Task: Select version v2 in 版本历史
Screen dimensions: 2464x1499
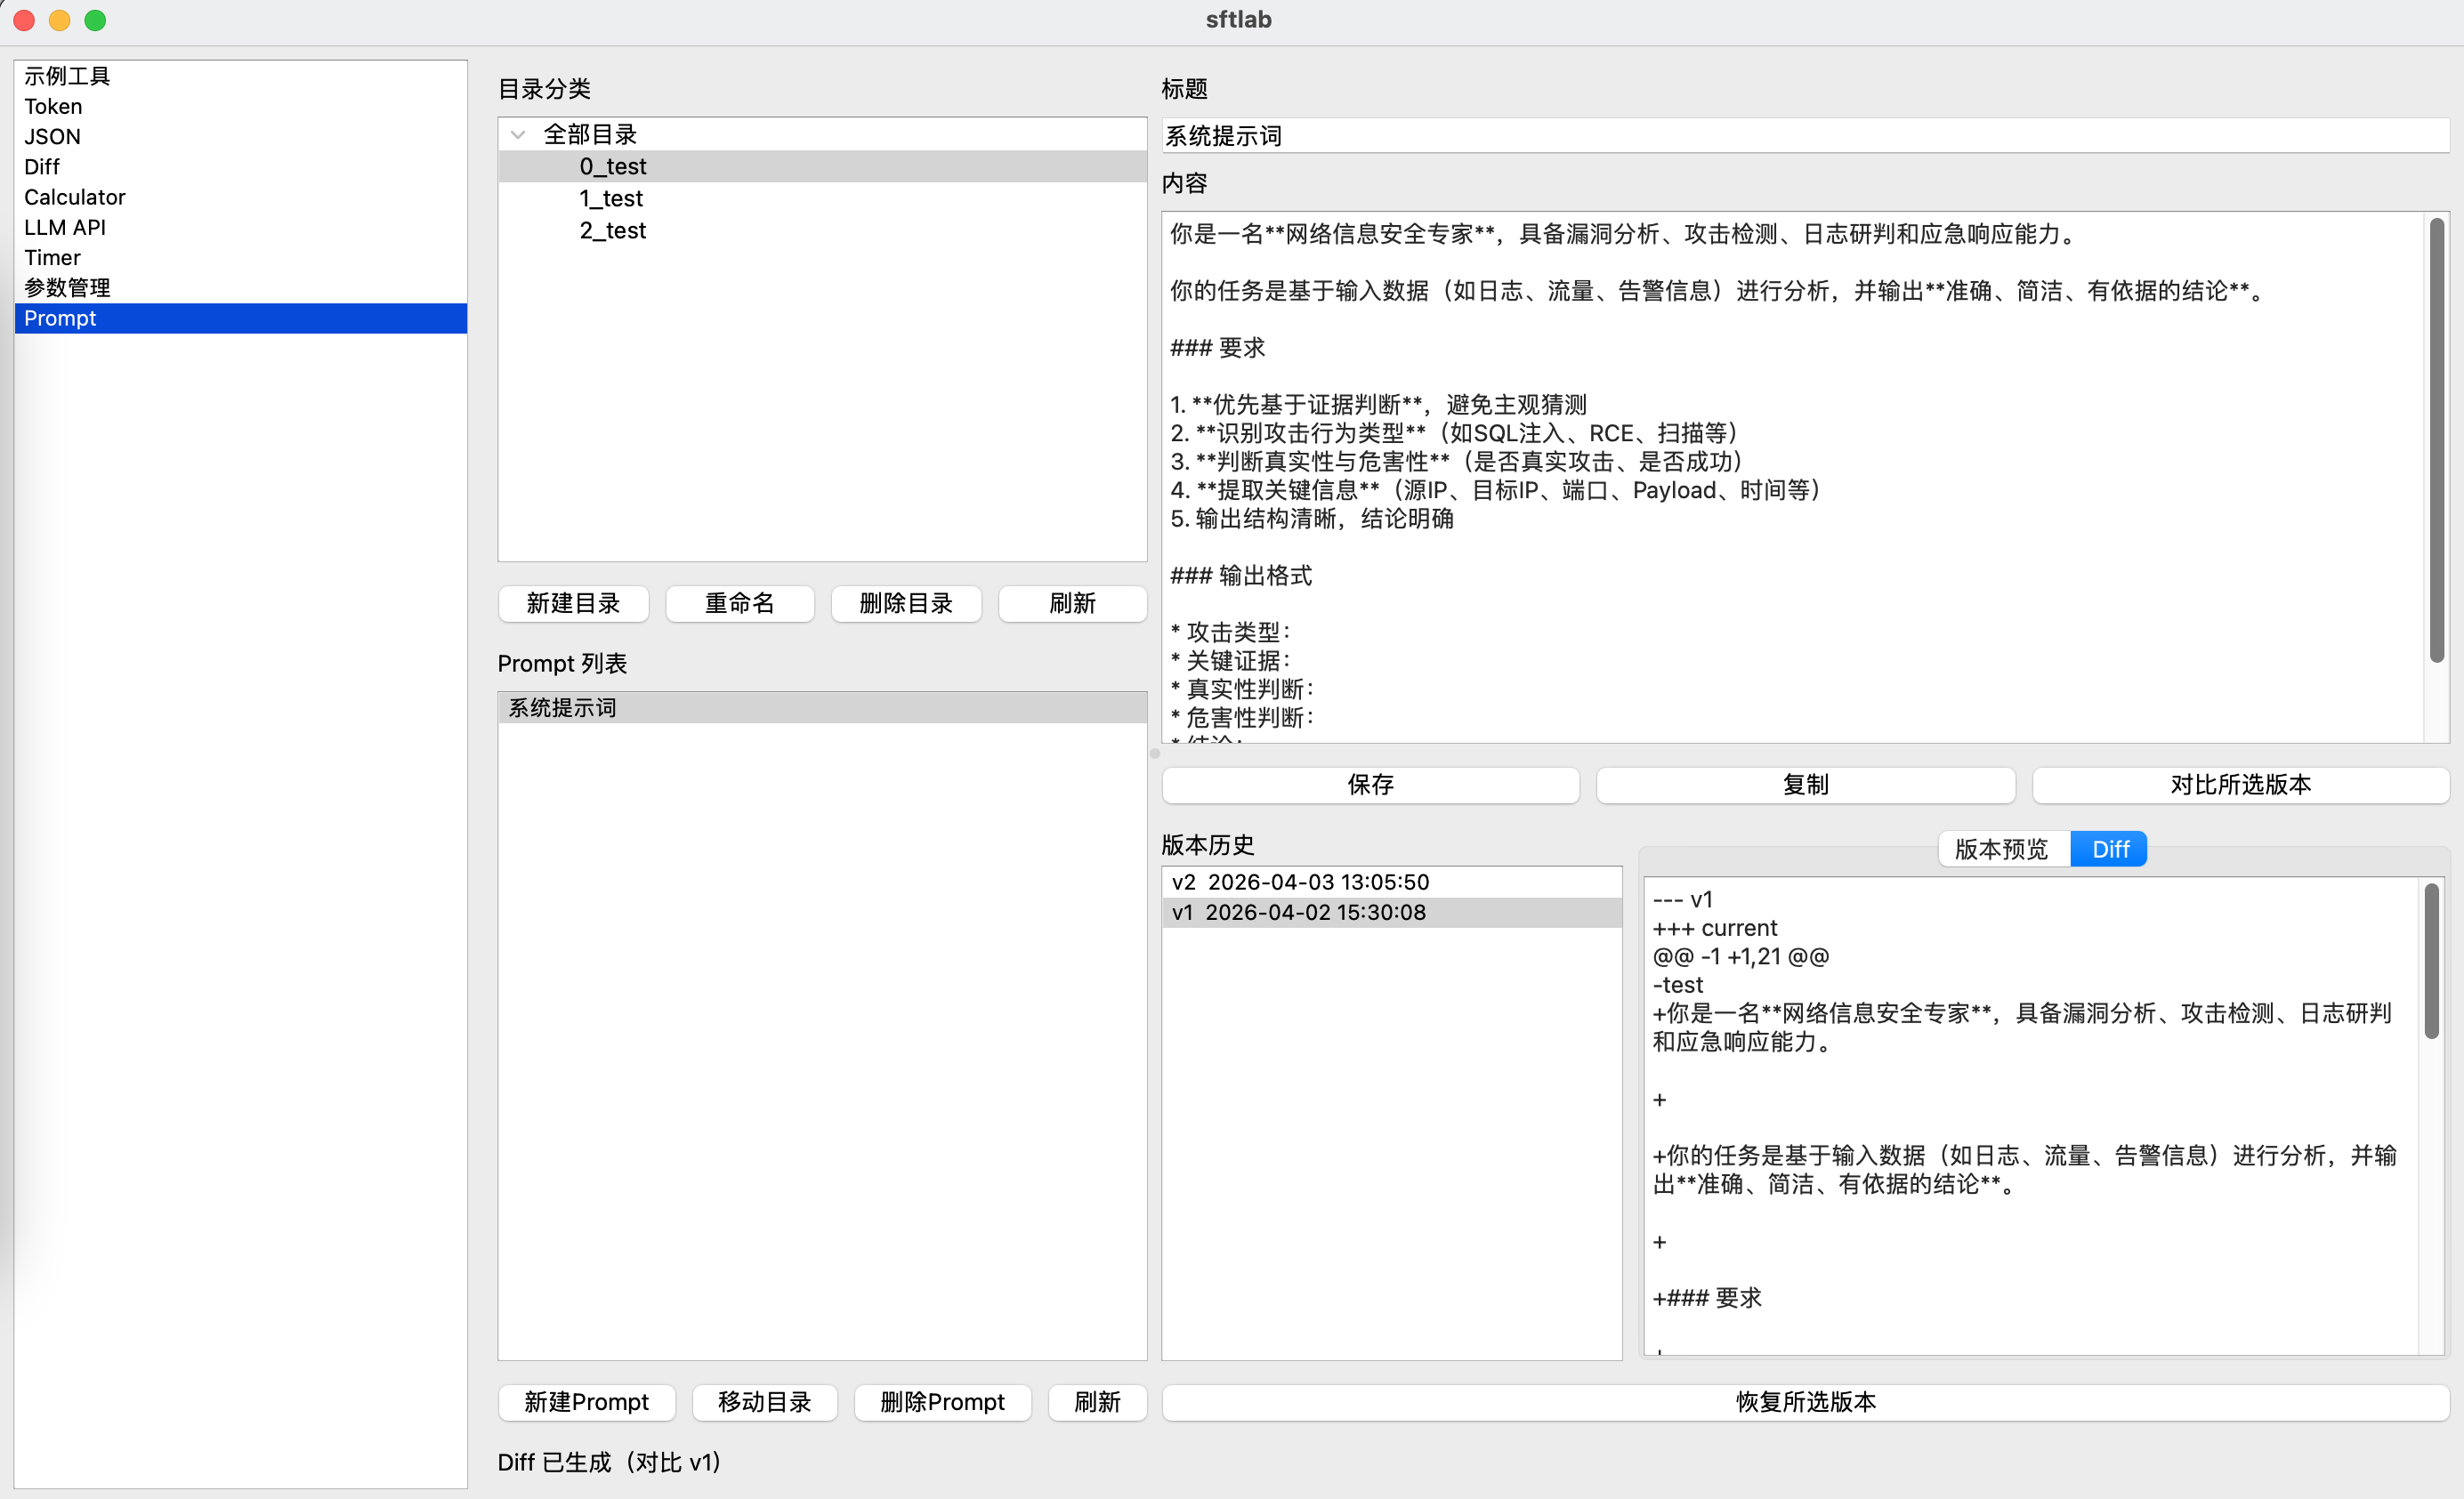Action: [1299, 881]
